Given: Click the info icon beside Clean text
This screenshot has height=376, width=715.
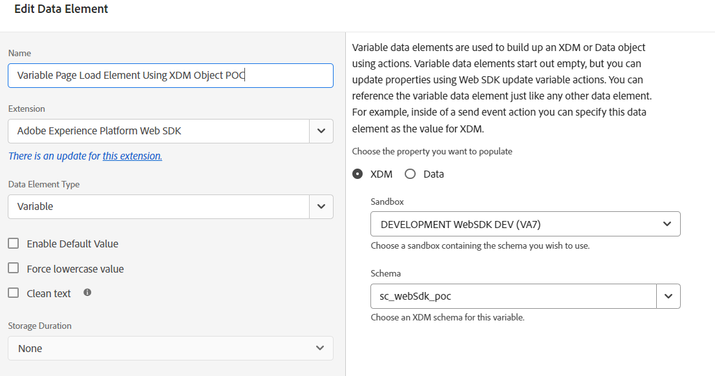Looking at the screenshot, I should point(87,293).
